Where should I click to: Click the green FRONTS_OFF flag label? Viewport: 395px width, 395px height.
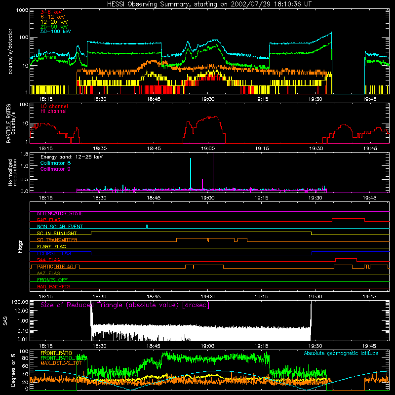[52, 280]
